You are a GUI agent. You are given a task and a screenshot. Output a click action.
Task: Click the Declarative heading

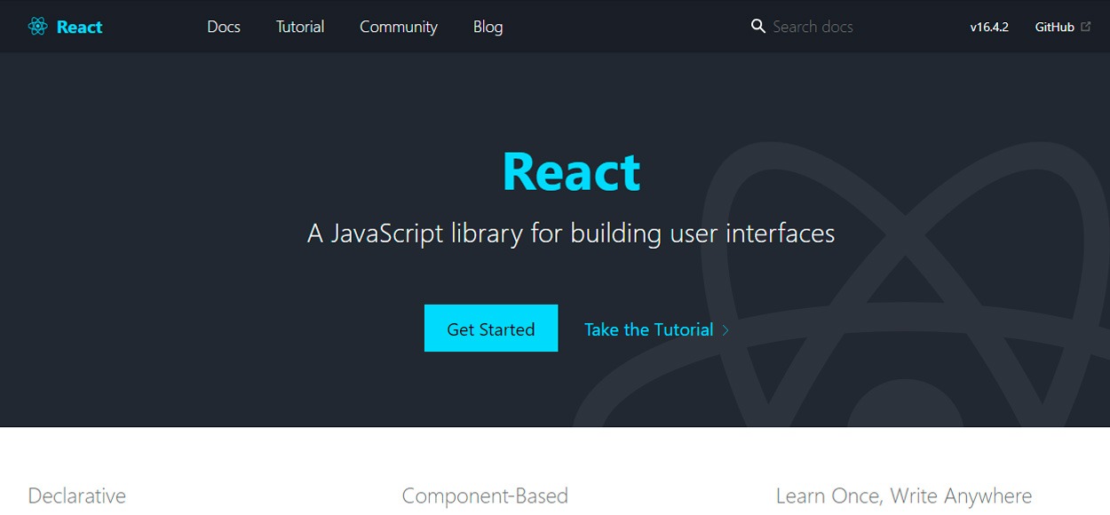[x=77, y=495]
